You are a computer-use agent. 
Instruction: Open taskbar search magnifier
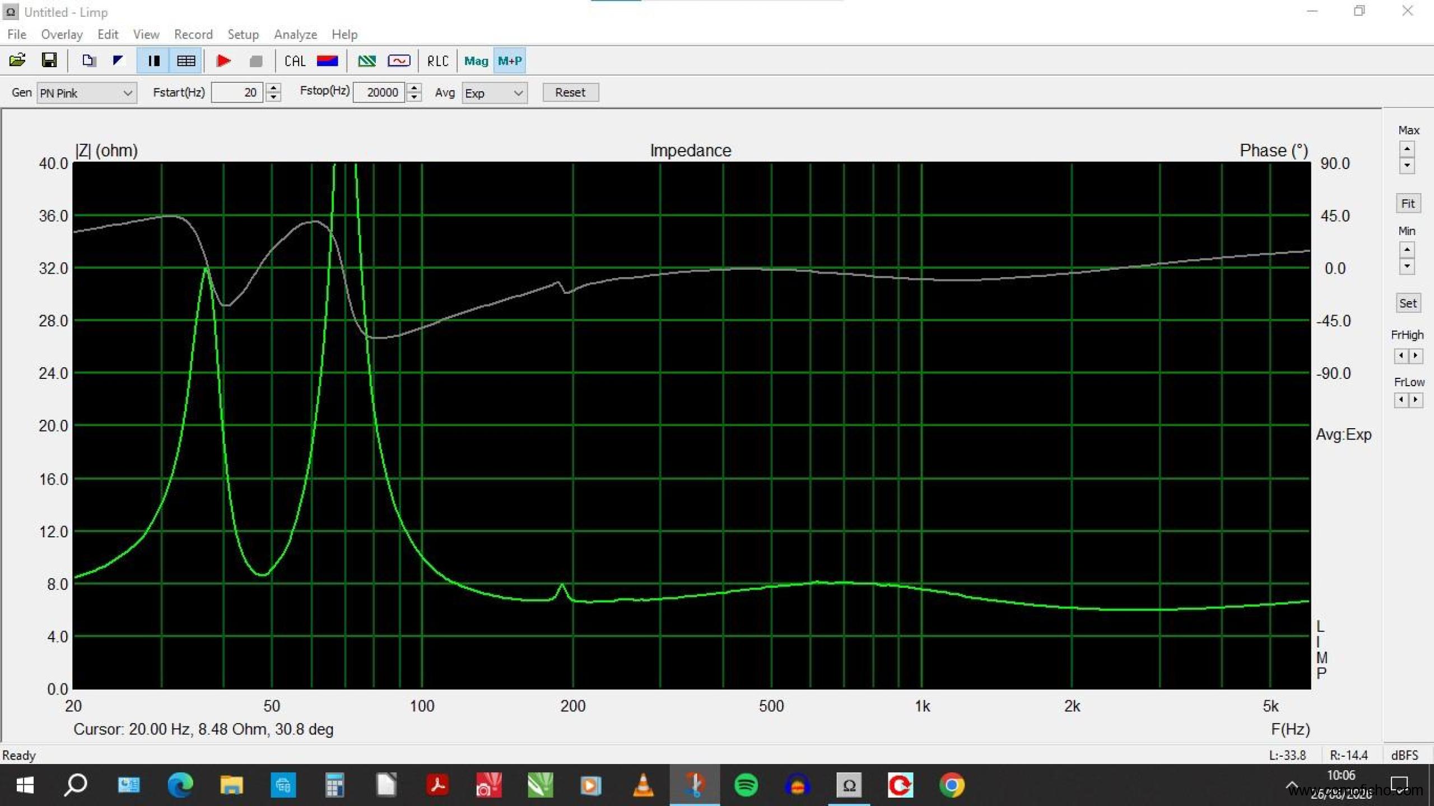pyautogui.click(x=76, y=785)
